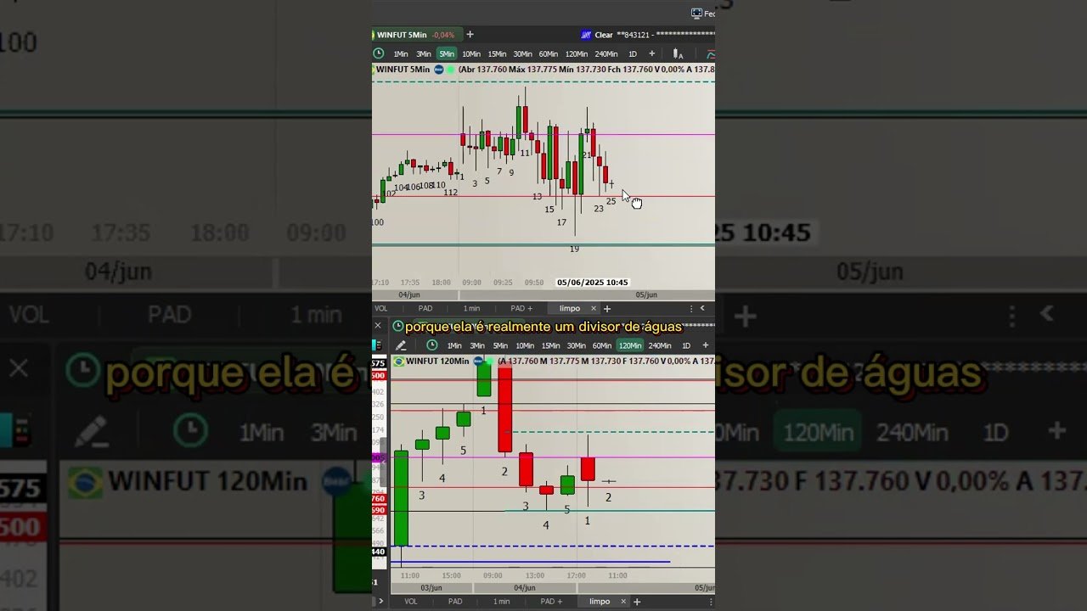Screen dimensions: 1087x611
Task: Click the colored bars icon left of the pencil
Action: pyautogui.click(x=377, y=345)
